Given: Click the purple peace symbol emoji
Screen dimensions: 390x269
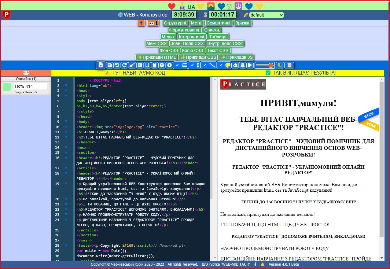Looking at the screenshot, I should [x=238, y=6].
